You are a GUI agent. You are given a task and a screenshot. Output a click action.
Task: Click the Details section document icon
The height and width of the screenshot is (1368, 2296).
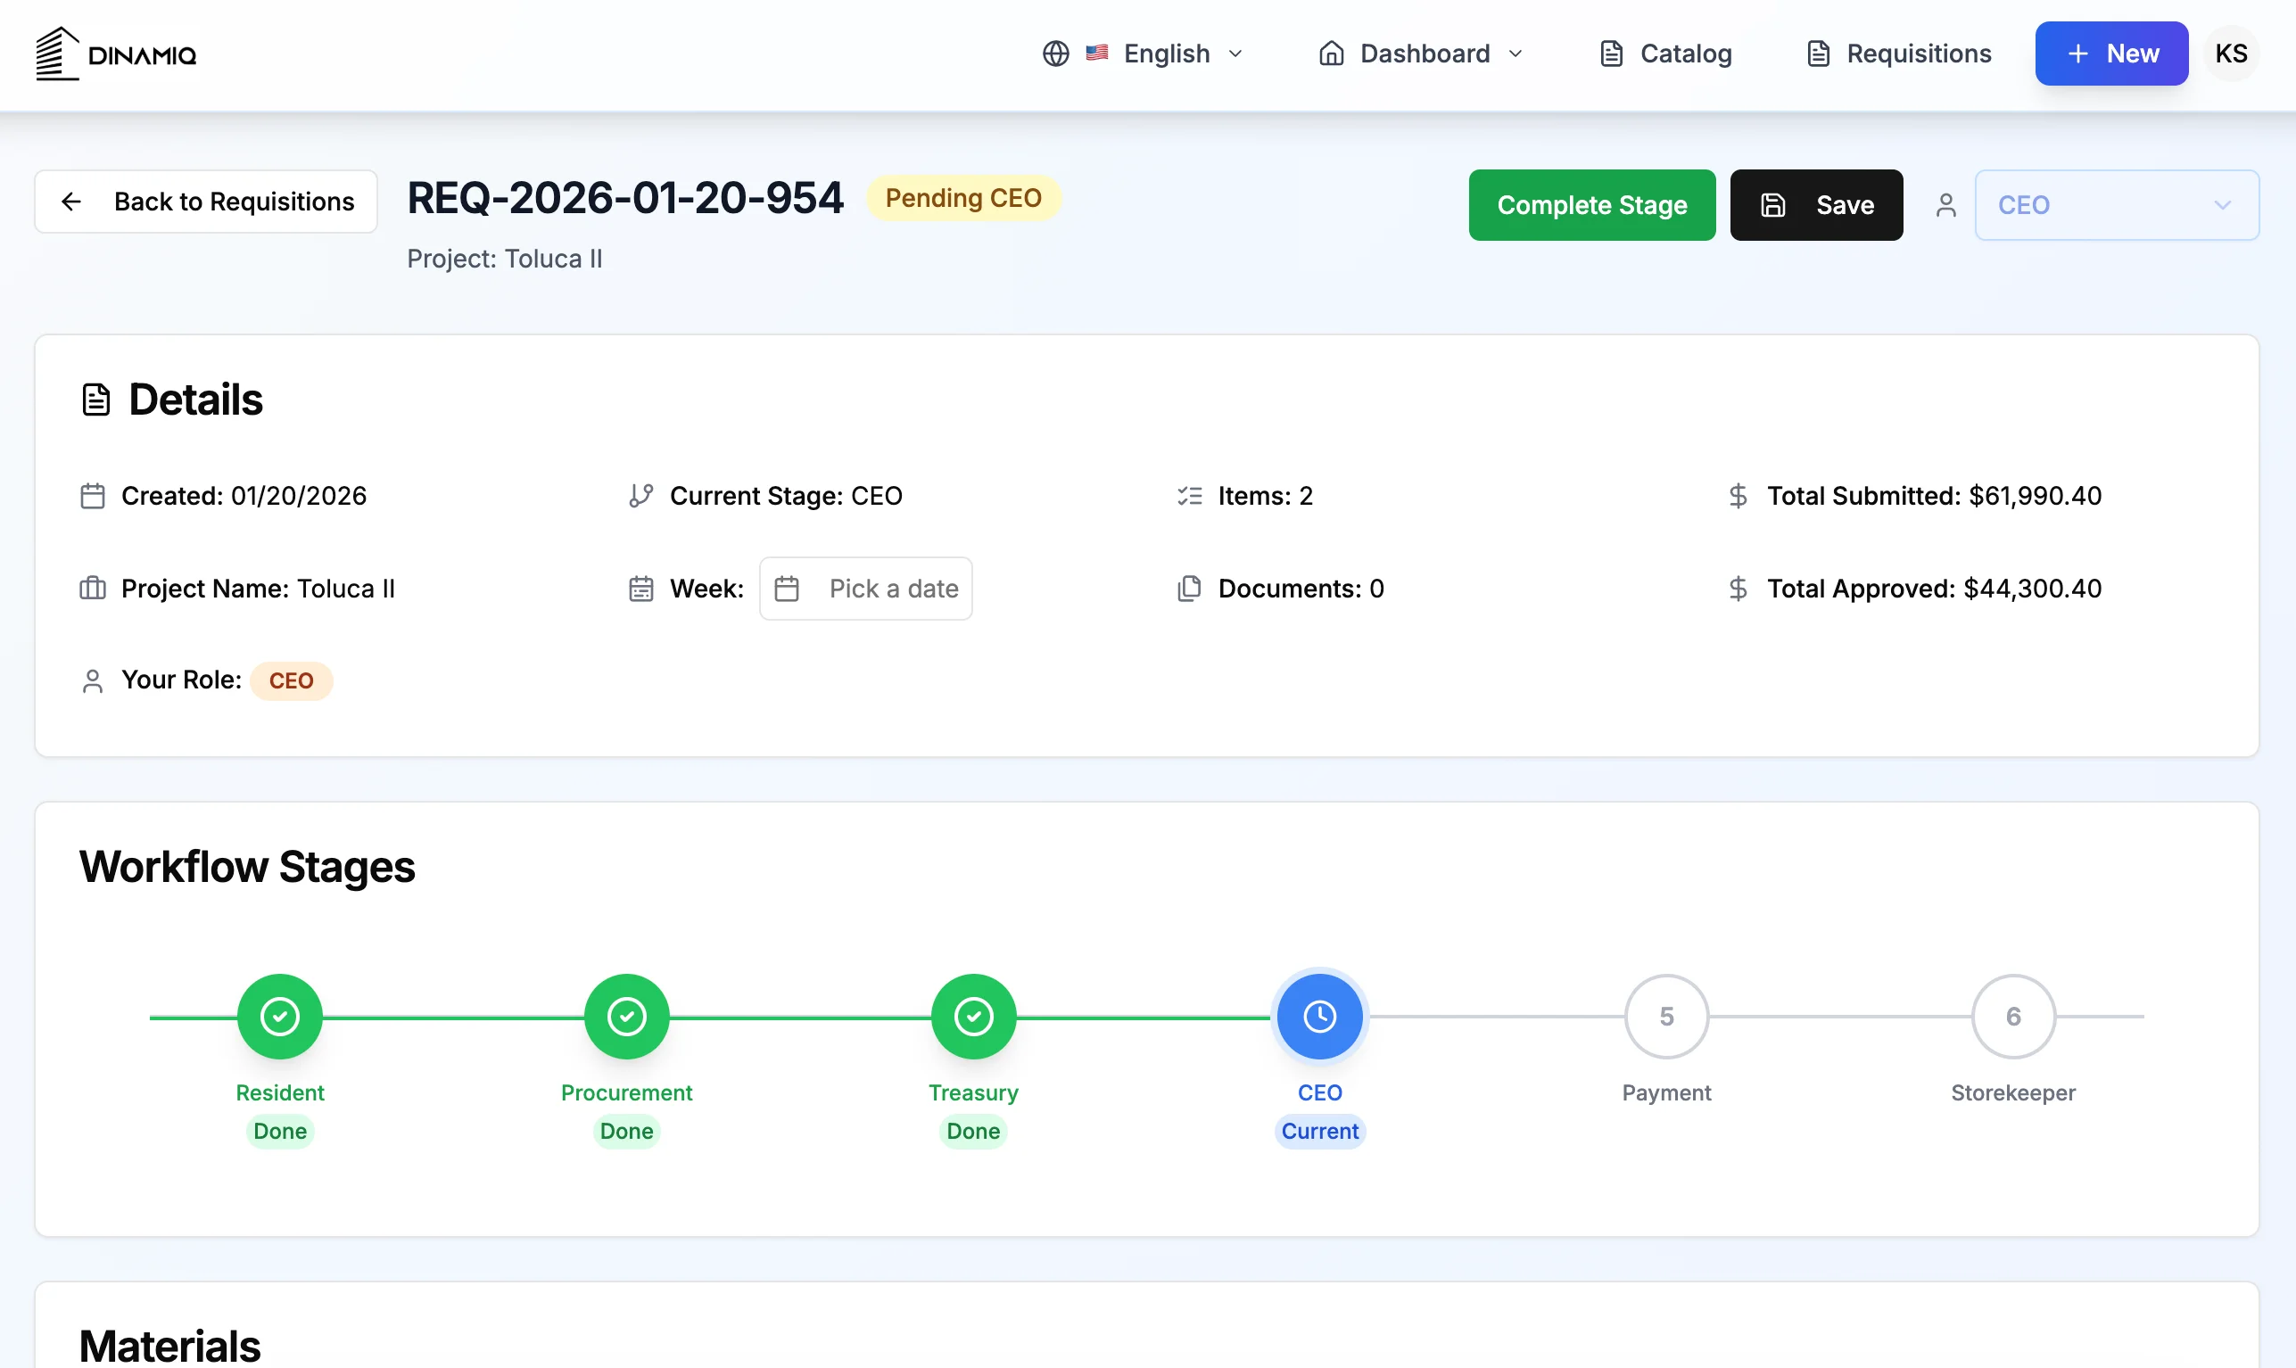[x=96, y=400]
